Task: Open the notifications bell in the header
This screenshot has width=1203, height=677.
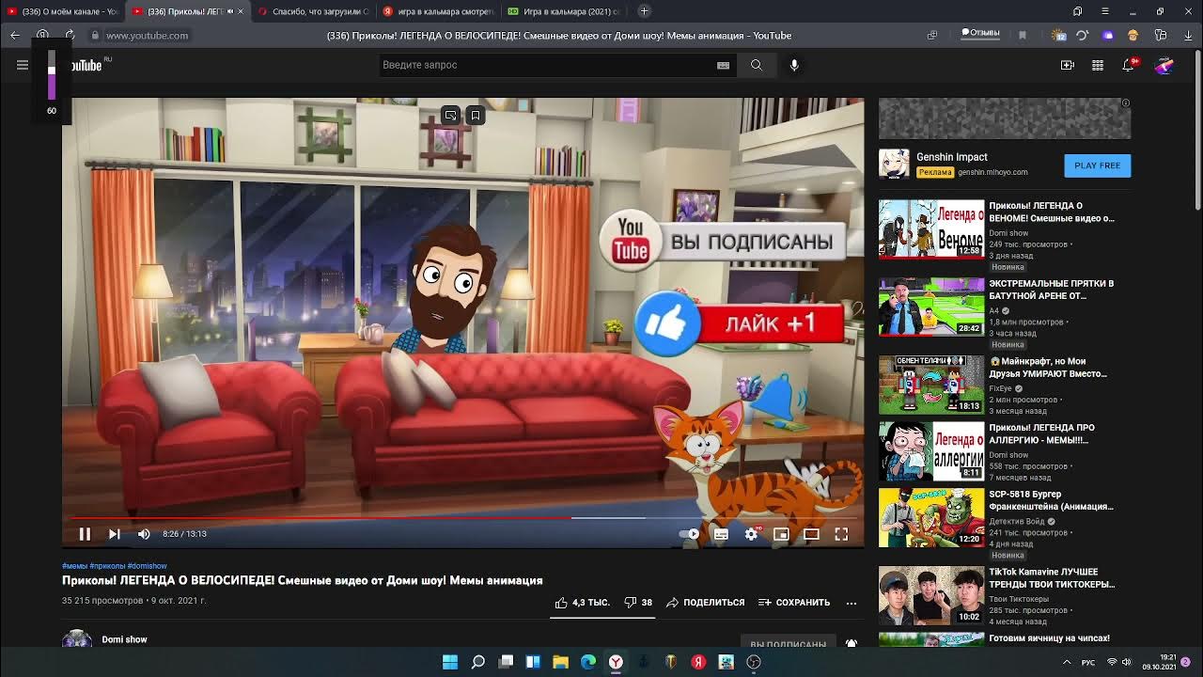Action: pos(1129,65)
